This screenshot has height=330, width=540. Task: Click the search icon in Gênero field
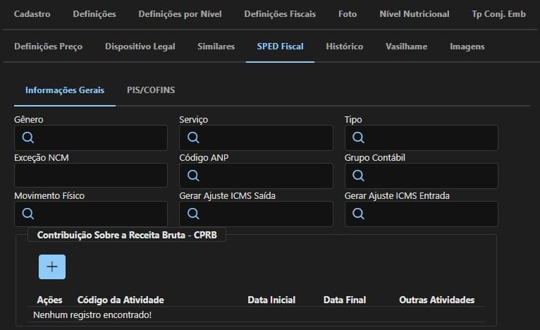[28, 137]
